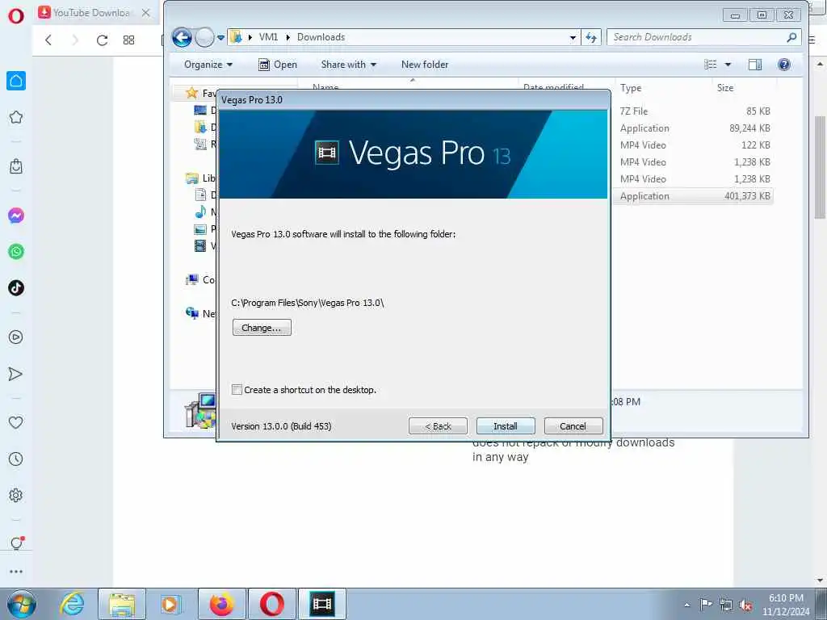Click the Explorer refresh button

click(591, 37)
